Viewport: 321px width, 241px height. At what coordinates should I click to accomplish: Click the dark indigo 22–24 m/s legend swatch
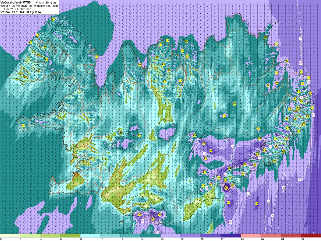click(231, 236)
